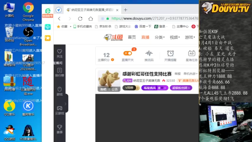Open the 视频 dropdown in Douyu nav

coord(175,37)
